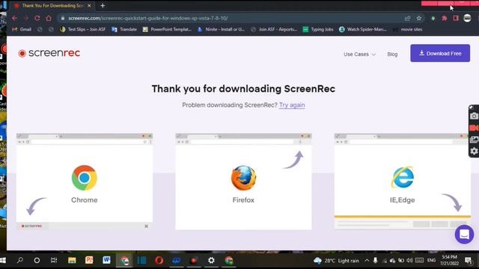
Task: Open the notification center icon
Action: tap(469, 261)
